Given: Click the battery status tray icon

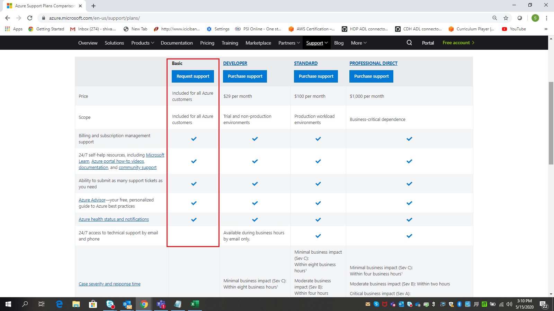Looking at the screenshot, I should click(493, 304).
